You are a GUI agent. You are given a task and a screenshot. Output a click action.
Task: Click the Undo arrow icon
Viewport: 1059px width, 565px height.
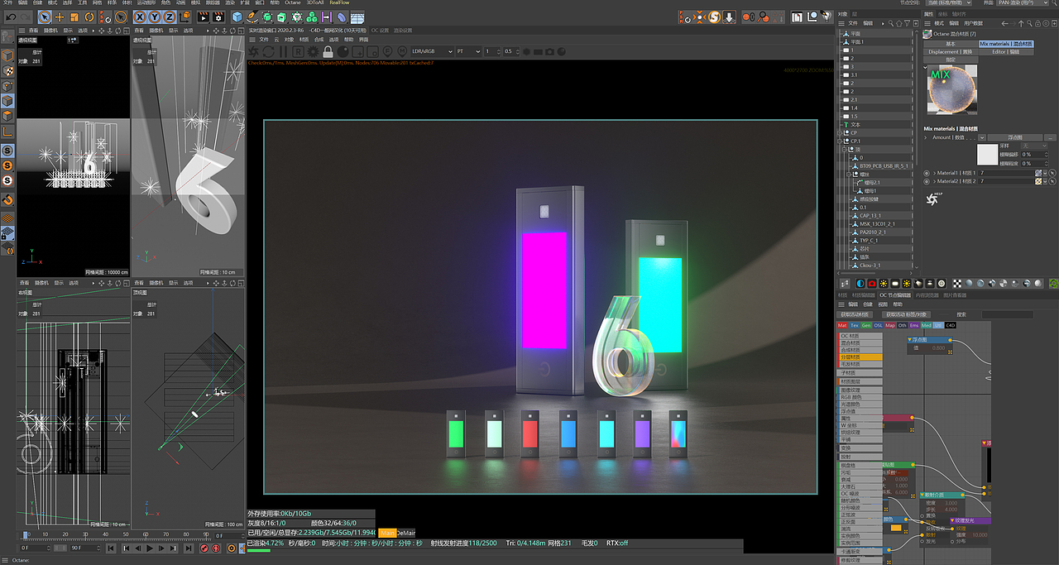pos(11,17)
